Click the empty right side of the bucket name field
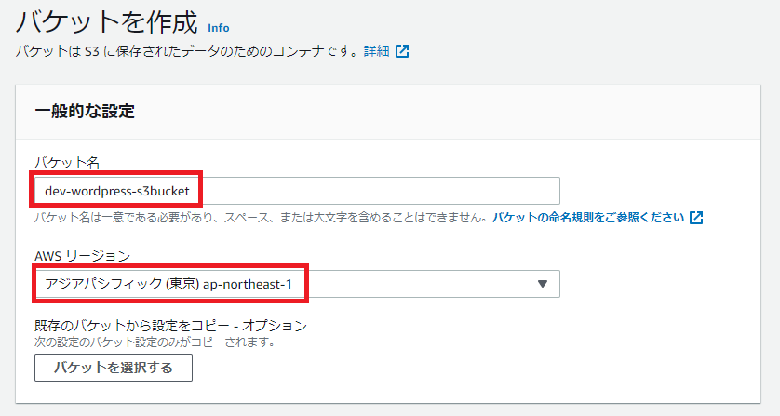Image resolution: width=780 pixels, height=416 pixels. [419, 191]
